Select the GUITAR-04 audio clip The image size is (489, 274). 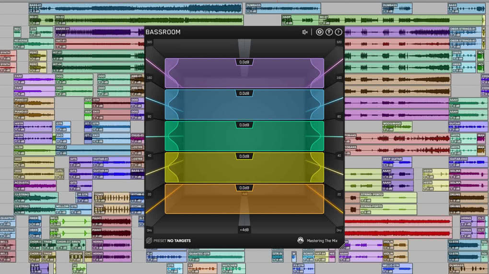[111, 174]
